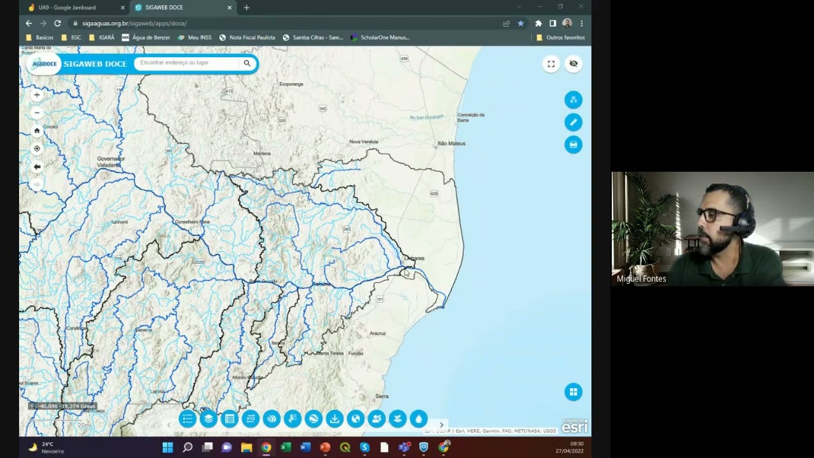814x458 pixels.
Task: Find my location on map
Action: pos(37,148)
